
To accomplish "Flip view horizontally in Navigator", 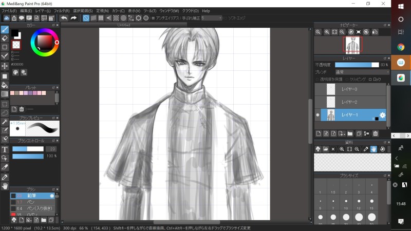I will pyautogui.click(x=375, y=32).
